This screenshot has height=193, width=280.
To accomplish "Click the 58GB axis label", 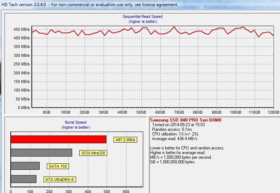I will 141,112.
